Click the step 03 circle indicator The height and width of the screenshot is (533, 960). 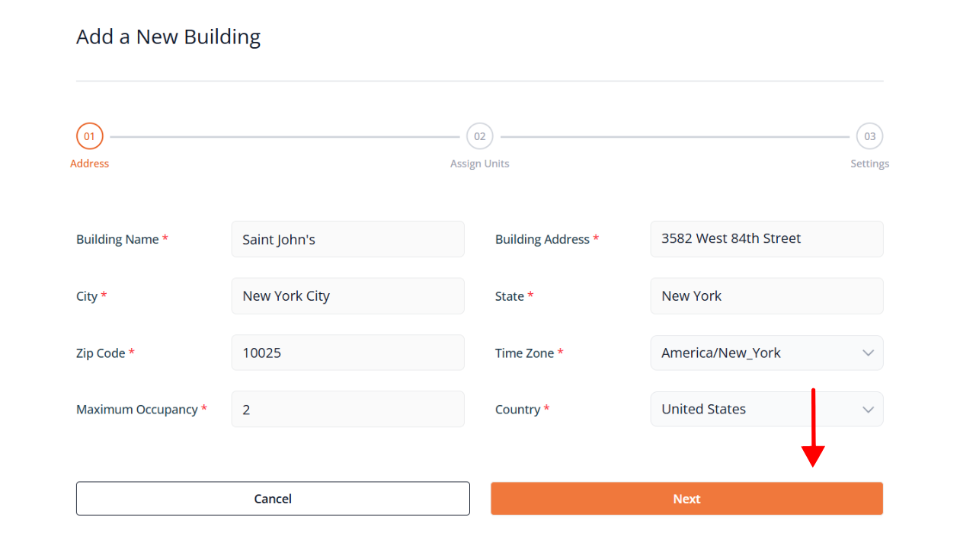[869, 136]
